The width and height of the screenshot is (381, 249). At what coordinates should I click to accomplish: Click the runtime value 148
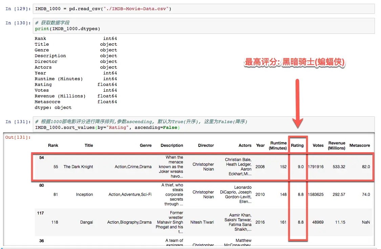pyautogui.click(x=283, y=195)
